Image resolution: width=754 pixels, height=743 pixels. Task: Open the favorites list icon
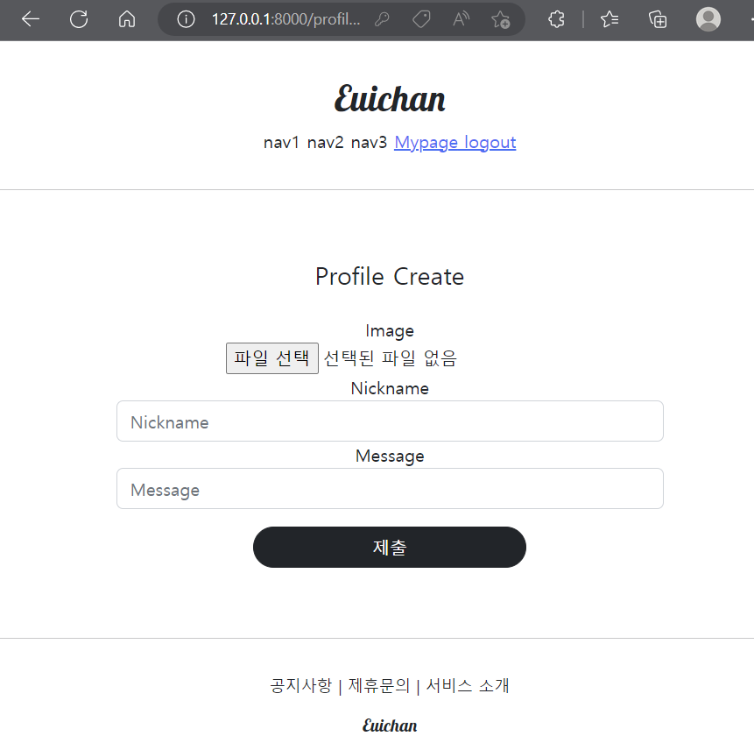tap(610, 19)
